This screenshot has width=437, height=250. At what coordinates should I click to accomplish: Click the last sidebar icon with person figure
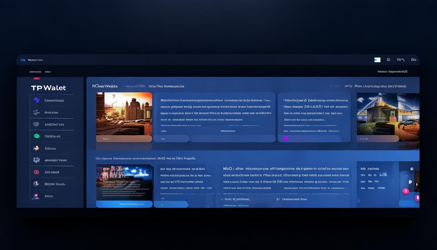click(x=36, y=196)
